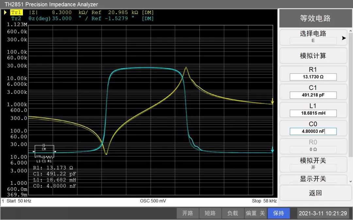Screen dimensions: 353x220
Task: Click the scroll-down arrow of menu panel
Action: pos(350,182)
